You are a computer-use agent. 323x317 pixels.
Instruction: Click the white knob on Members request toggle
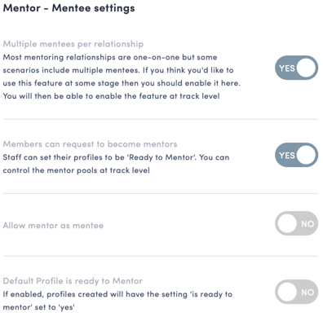point(307,155)
